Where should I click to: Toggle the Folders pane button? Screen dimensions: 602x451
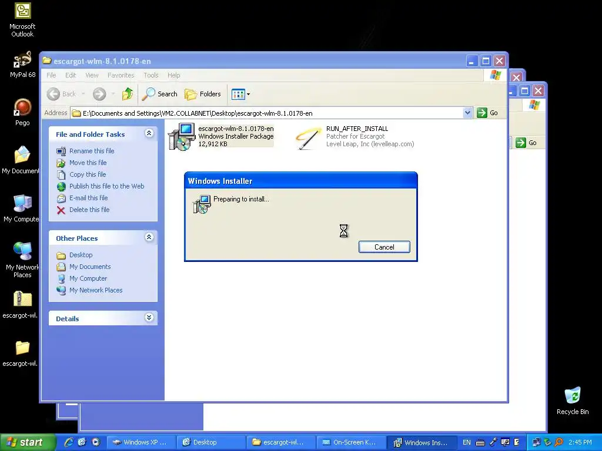203,94
